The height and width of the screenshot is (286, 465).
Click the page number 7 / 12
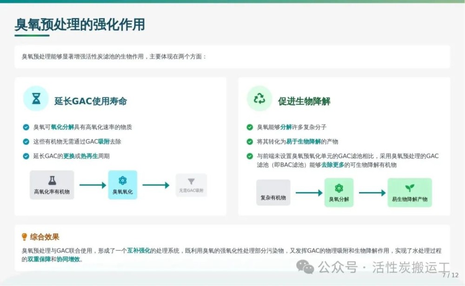450,275
